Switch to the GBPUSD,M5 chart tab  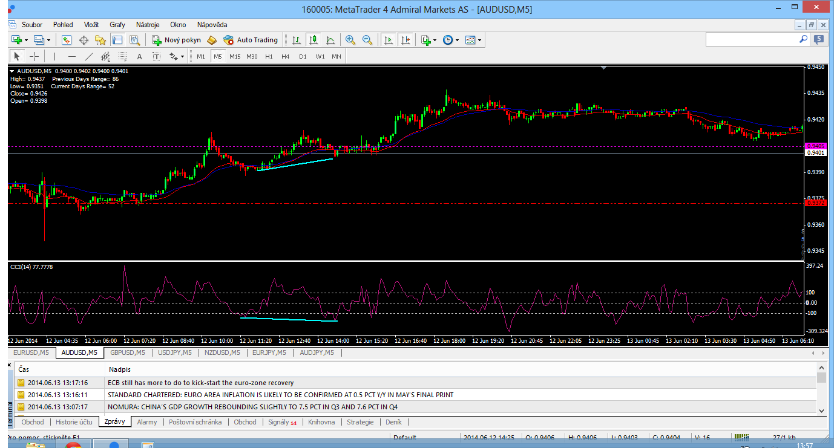tap(127, 352)
